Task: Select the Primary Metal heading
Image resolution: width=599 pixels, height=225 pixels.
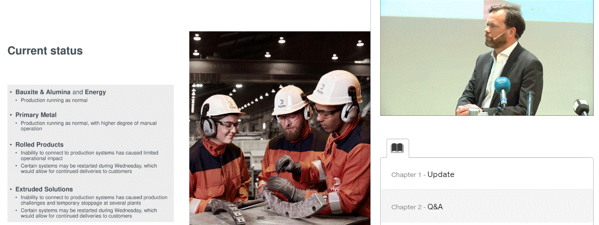Action: 36,115
